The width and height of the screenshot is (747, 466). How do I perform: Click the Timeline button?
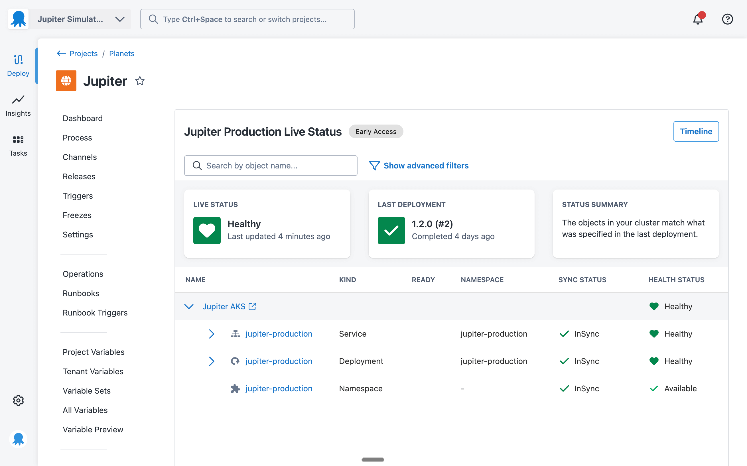click(695, 131)
